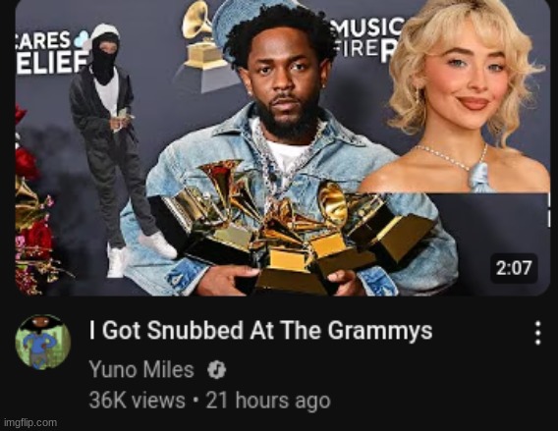
Task: Click the blue heart icon beside CARES
Action: tap(81, 38)
